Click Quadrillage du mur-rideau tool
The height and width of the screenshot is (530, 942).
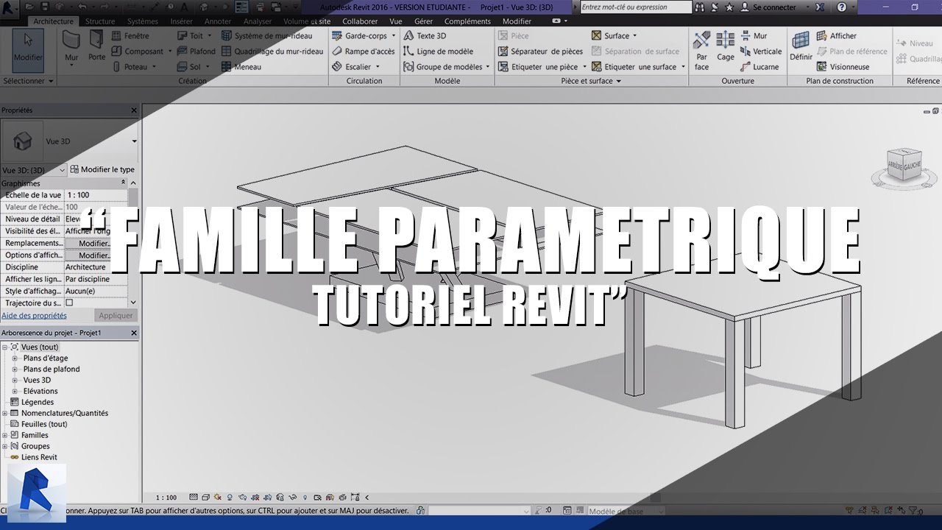(x=272, y=52)
